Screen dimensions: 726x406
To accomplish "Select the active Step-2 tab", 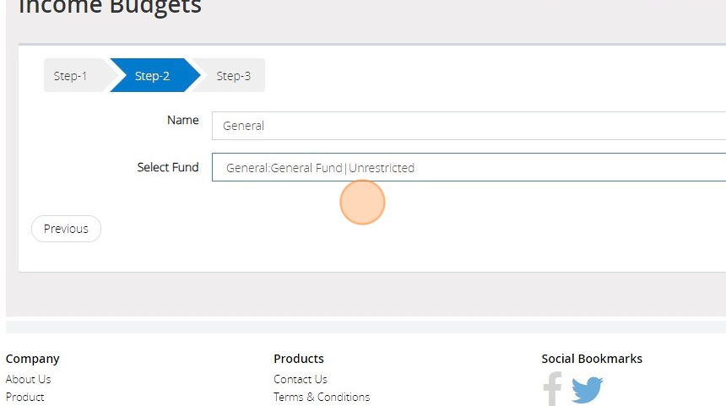I will [x=152, y=76].
